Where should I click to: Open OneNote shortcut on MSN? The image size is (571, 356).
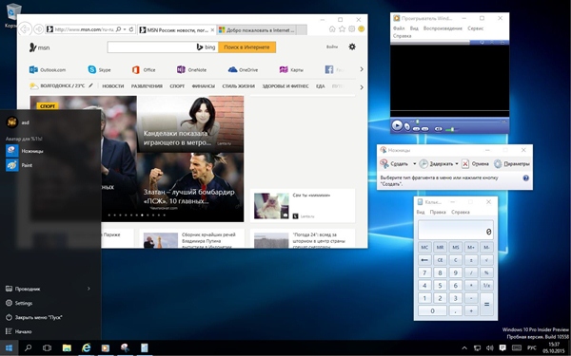coord(192,69)
